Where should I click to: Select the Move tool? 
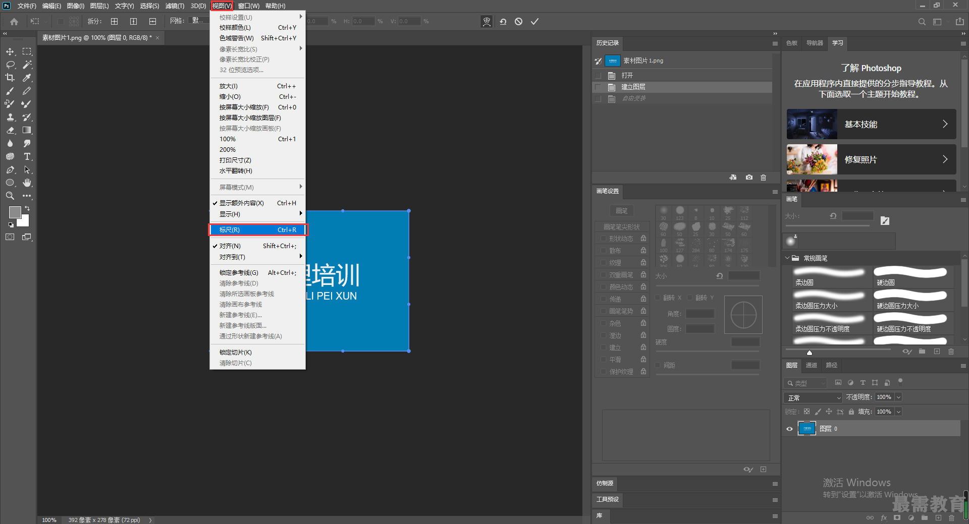10,51
